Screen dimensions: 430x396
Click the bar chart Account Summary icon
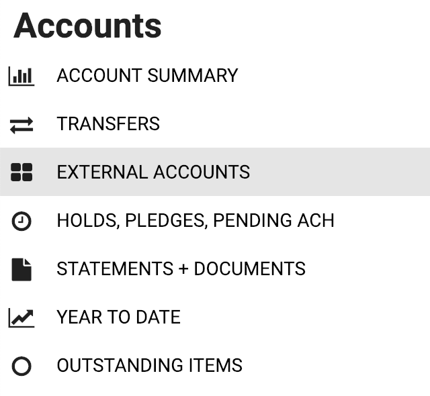tap(21, 76)
